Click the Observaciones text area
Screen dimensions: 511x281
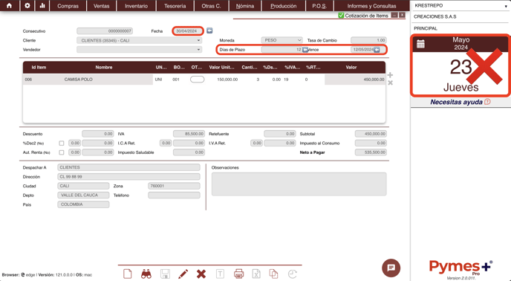click(299, 184)
